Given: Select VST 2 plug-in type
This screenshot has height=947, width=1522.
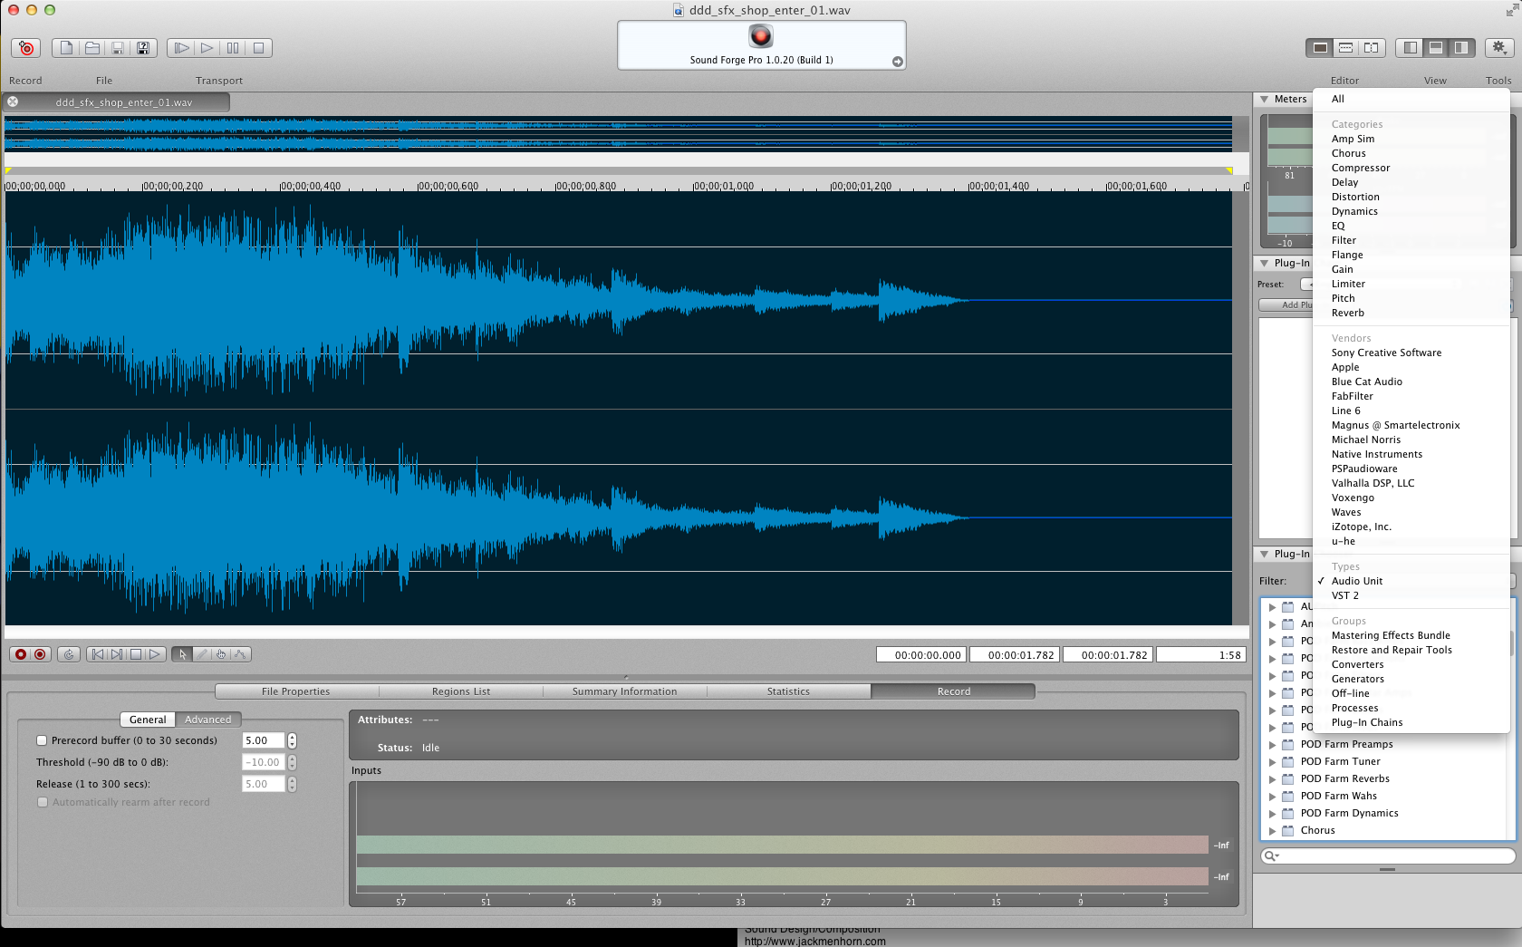Looking at the screenshot, I should click(1344, 595).
